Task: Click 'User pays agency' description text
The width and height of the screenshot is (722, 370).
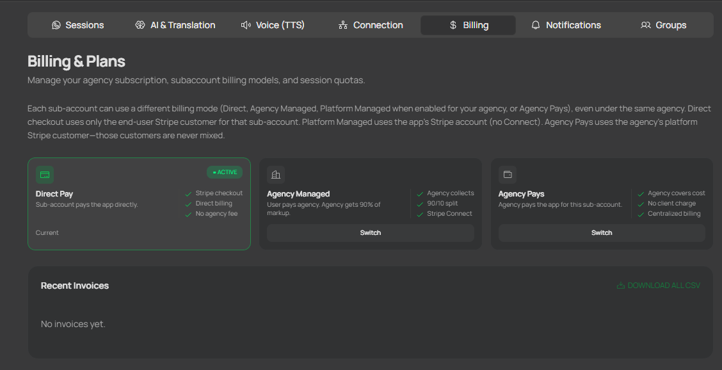Action: coord(324,208)
